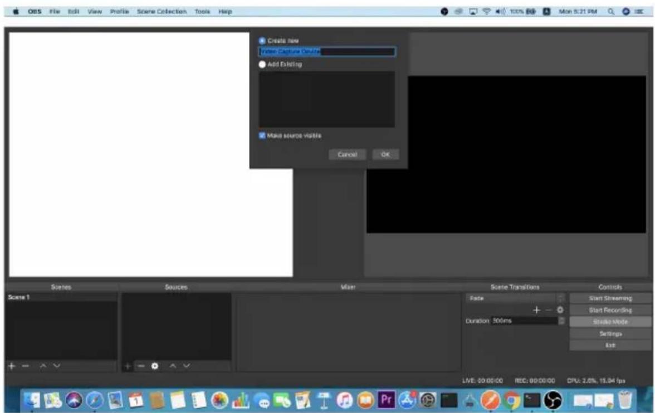This screenshot has height=413, width=655.
Task: Open the Profile menu
Action: (119, 12)
